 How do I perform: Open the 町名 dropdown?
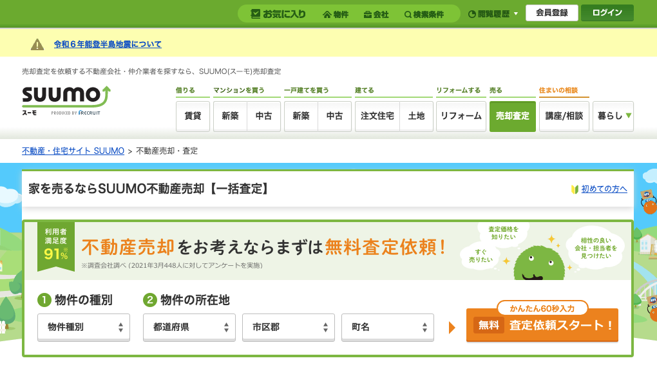coord(388,327)
